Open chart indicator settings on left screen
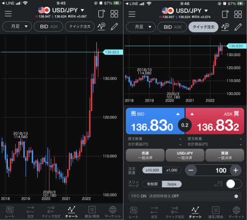The image size is (247, 220). click(101, 26)
